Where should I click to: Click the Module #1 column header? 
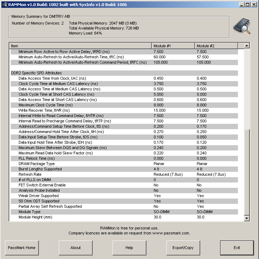tap(173, 46)
